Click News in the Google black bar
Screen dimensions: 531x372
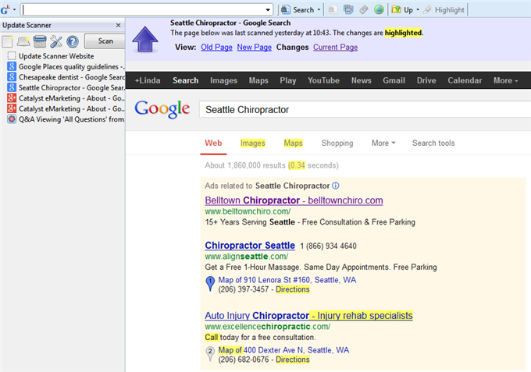(x=361, y=80)
